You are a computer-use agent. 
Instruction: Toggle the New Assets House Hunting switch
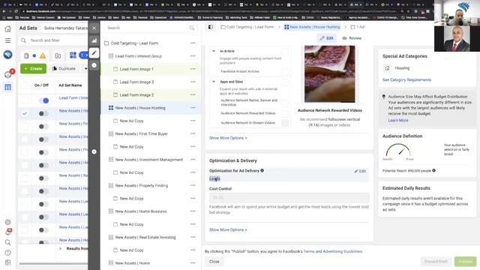(43, 113)
